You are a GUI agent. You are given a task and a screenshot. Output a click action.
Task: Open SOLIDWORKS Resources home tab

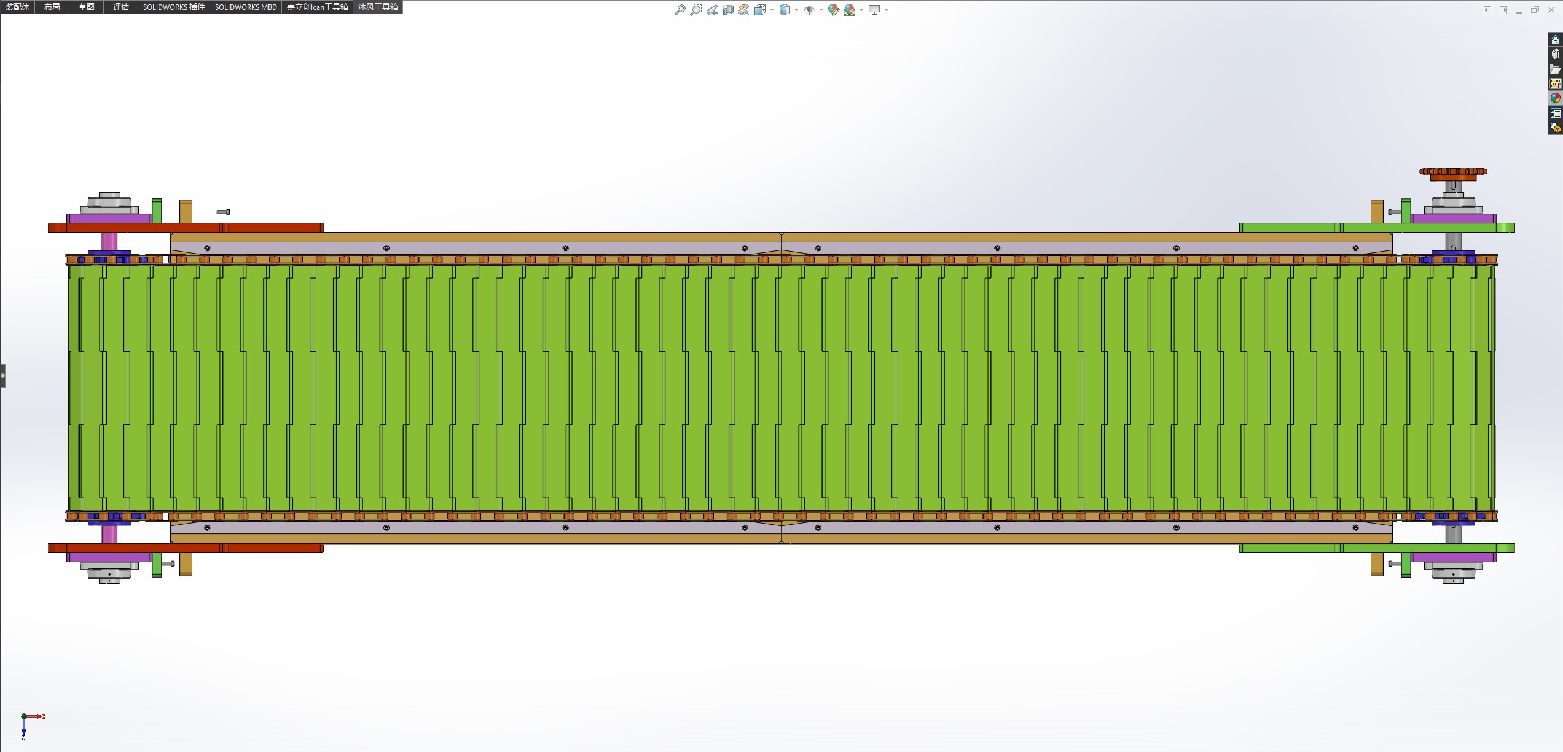pyautogui.click(x=1555, y=40)
